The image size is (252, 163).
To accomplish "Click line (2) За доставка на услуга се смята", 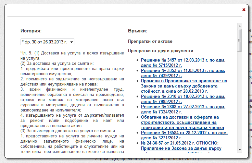I will tap(57, 64).
